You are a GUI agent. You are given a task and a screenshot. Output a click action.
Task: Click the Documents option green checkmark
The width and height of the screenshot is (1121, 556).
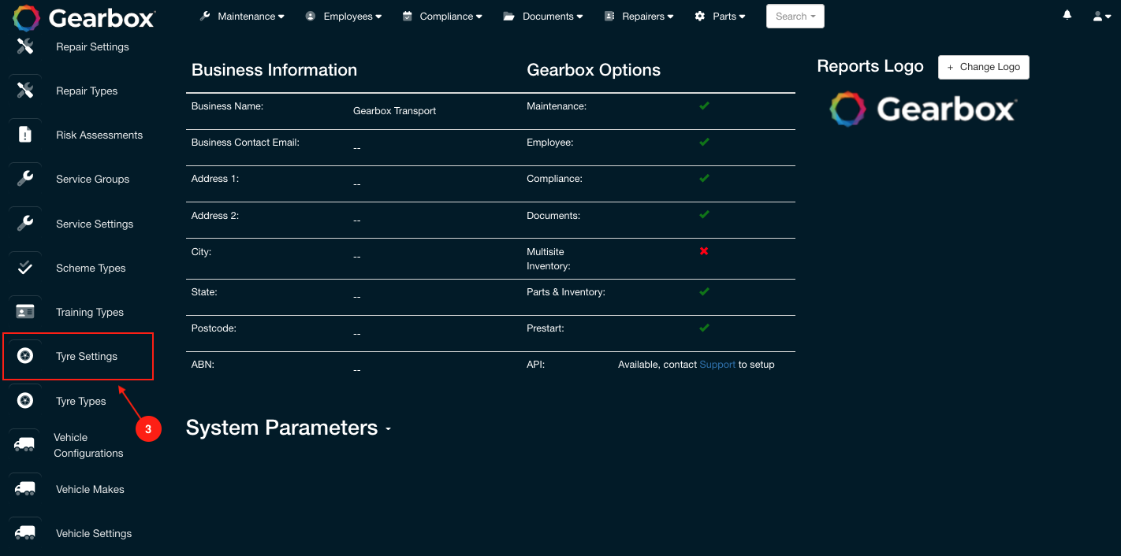[704, 214]
